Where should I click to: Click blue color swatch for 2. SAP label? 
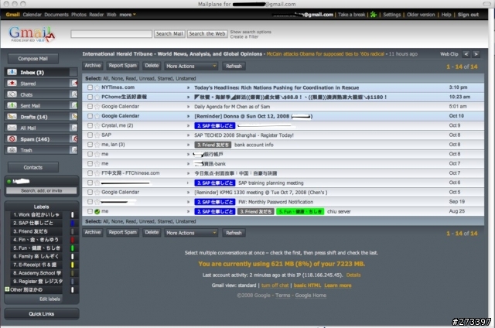(72, 224)
